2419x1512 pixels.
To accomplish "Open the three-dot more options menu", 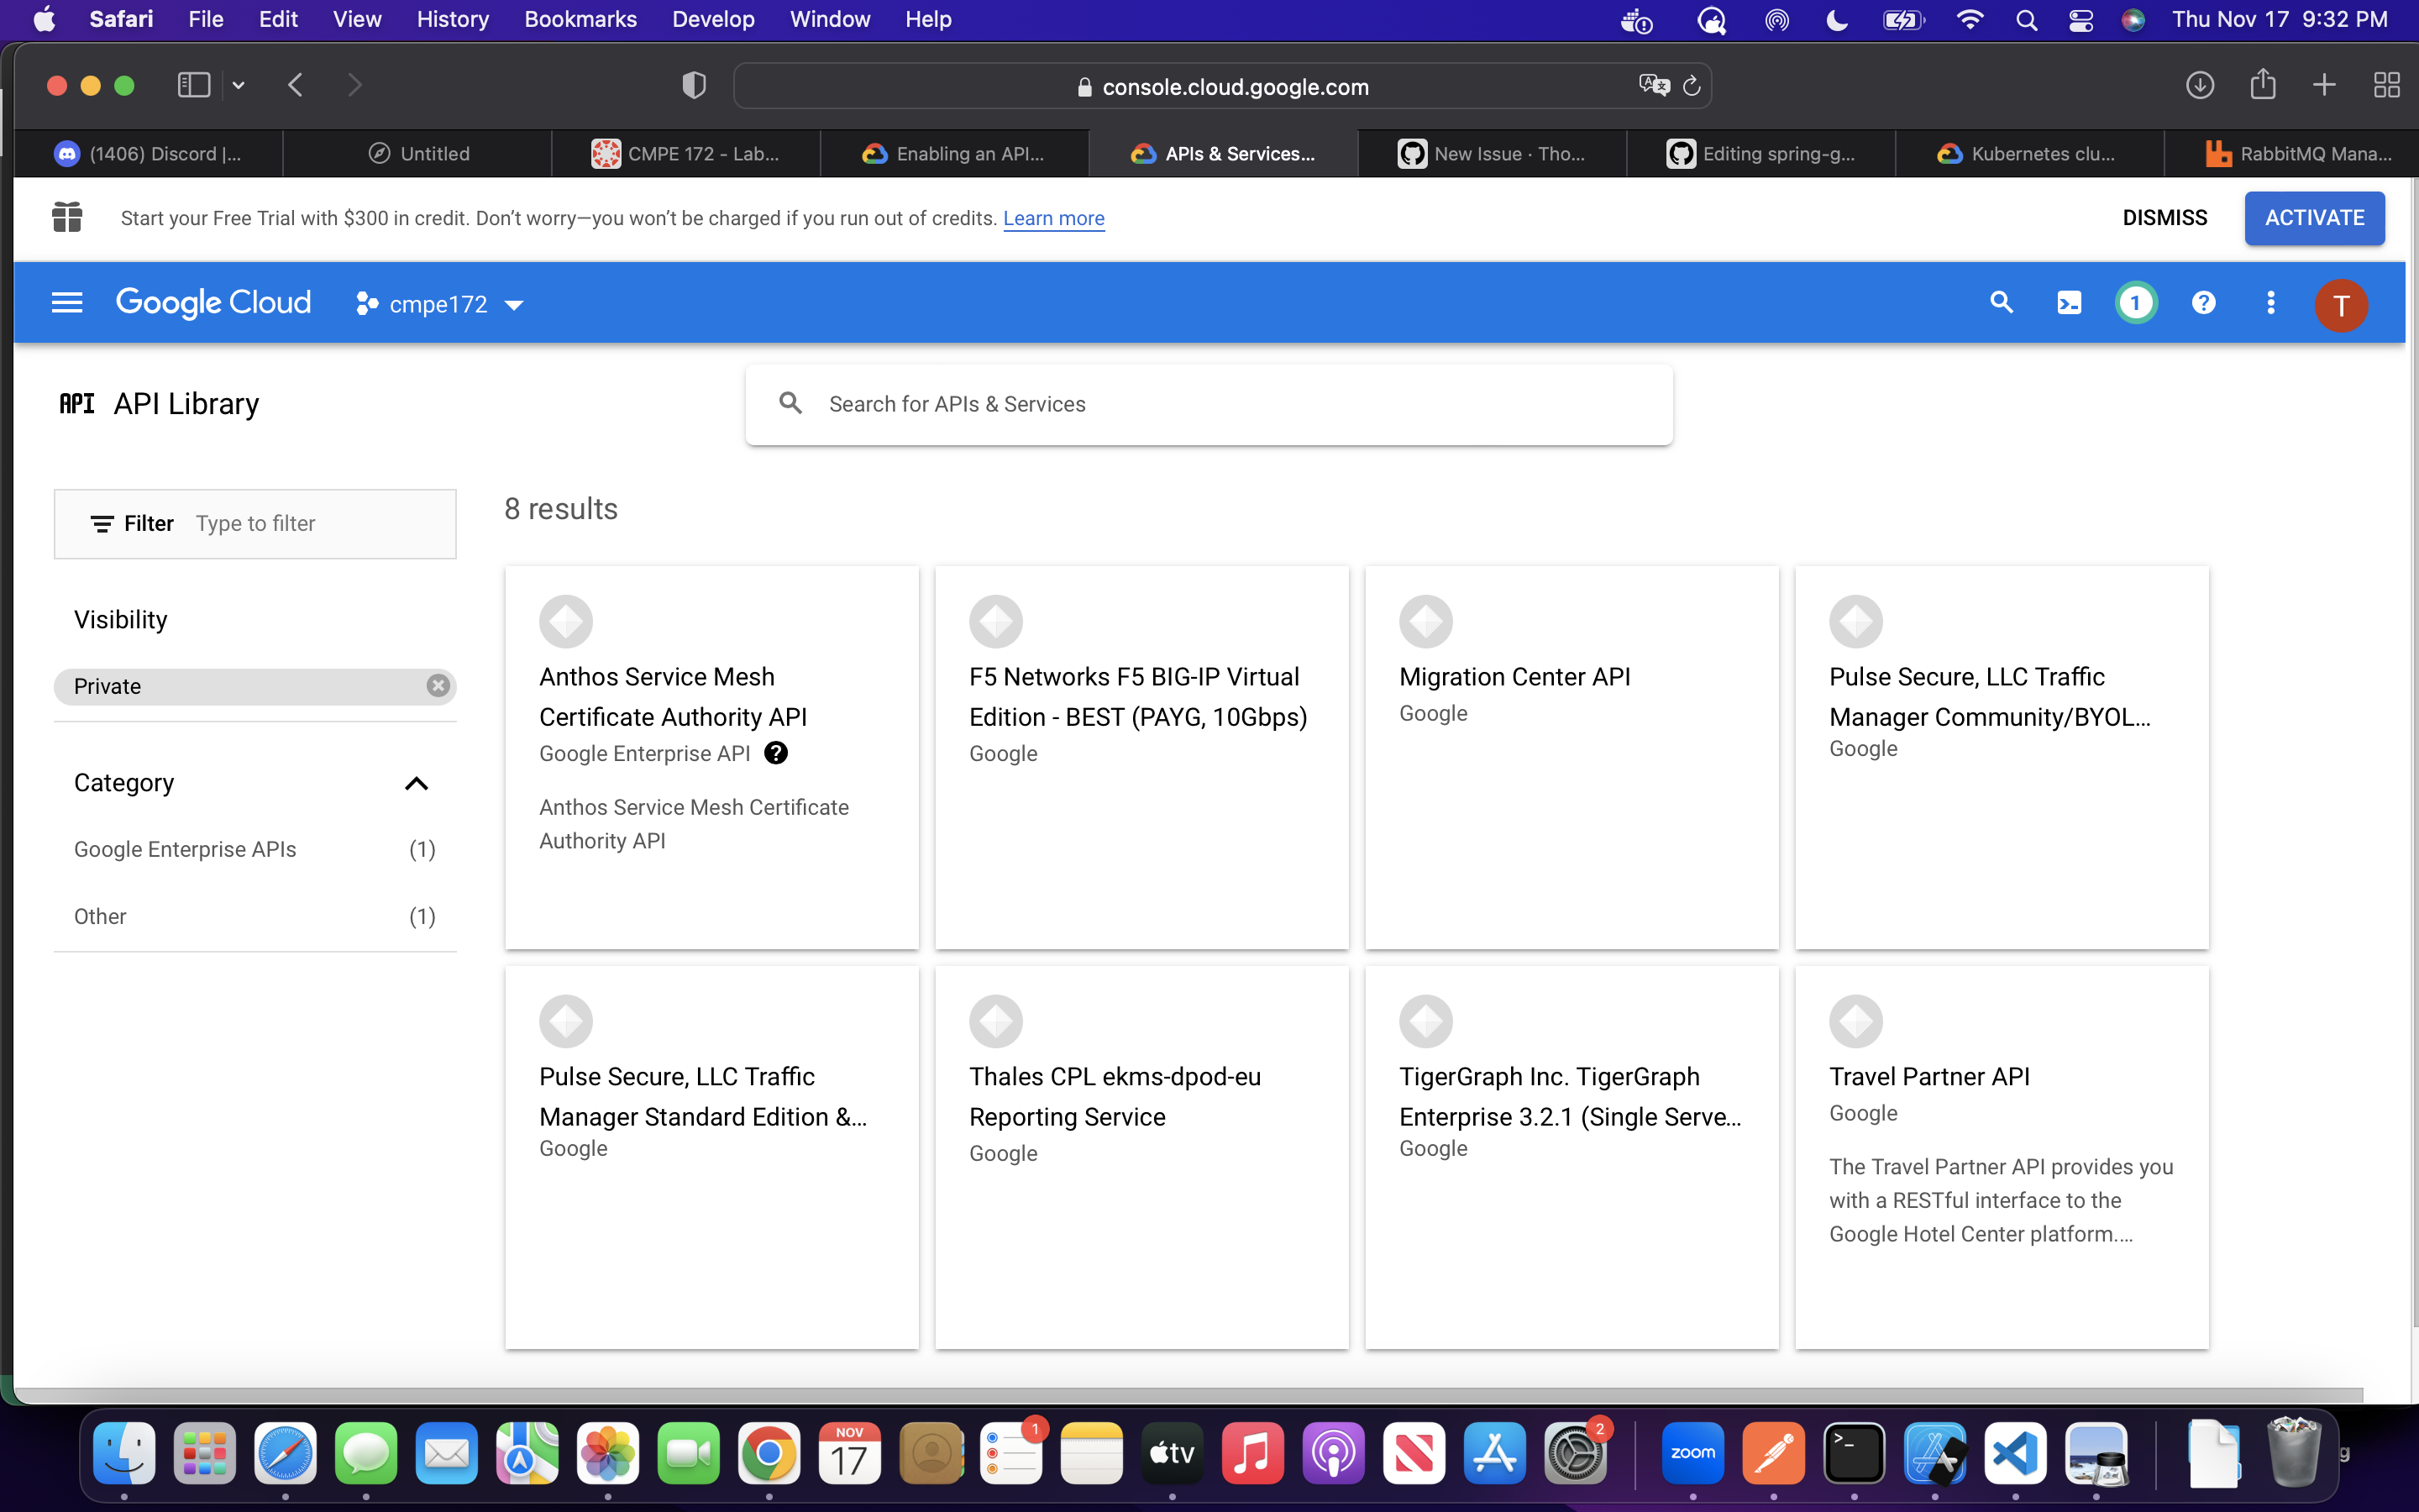I will pyautogui.click(x=2270, y=303).
